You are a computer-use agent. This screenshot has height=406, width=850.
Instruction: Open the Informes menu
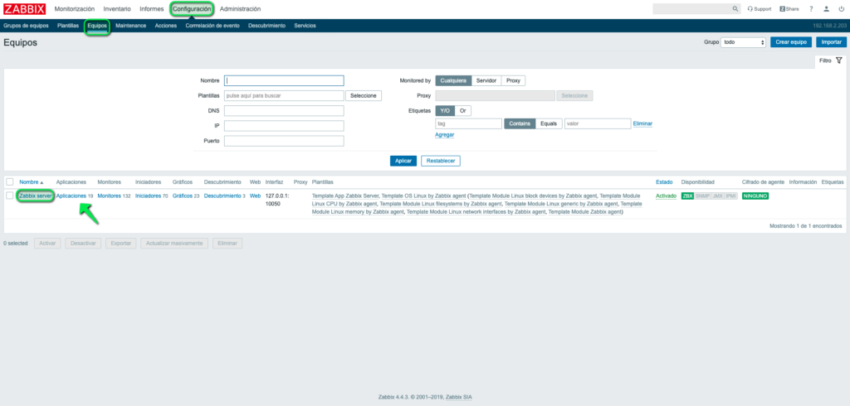click(x=151, y=8)
